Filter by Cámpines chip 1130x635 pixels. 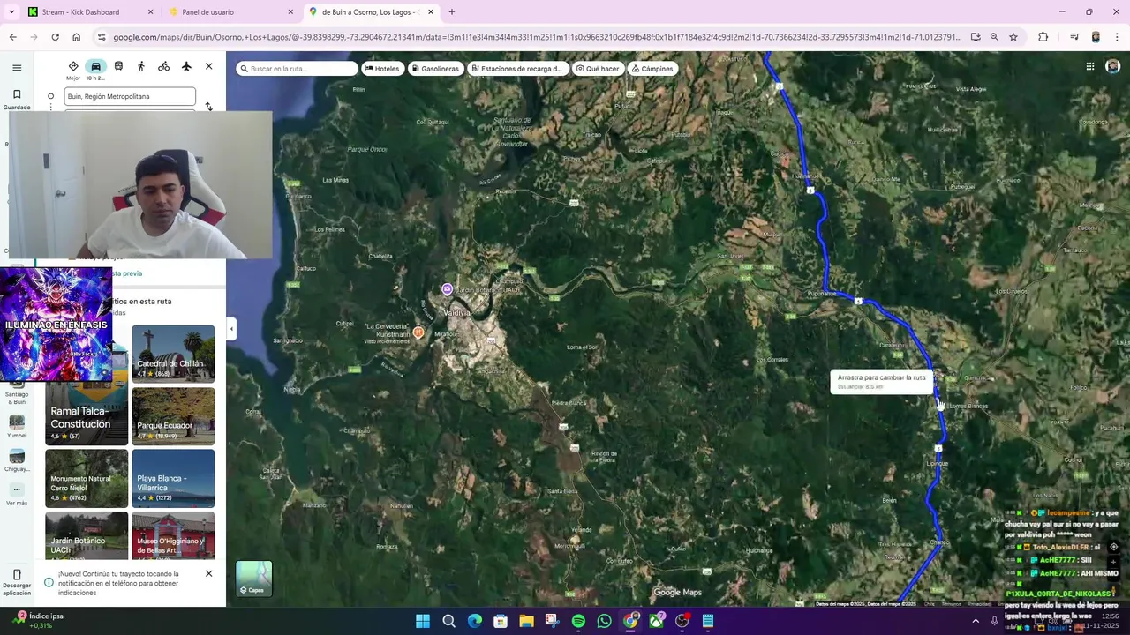pos(652,68)
